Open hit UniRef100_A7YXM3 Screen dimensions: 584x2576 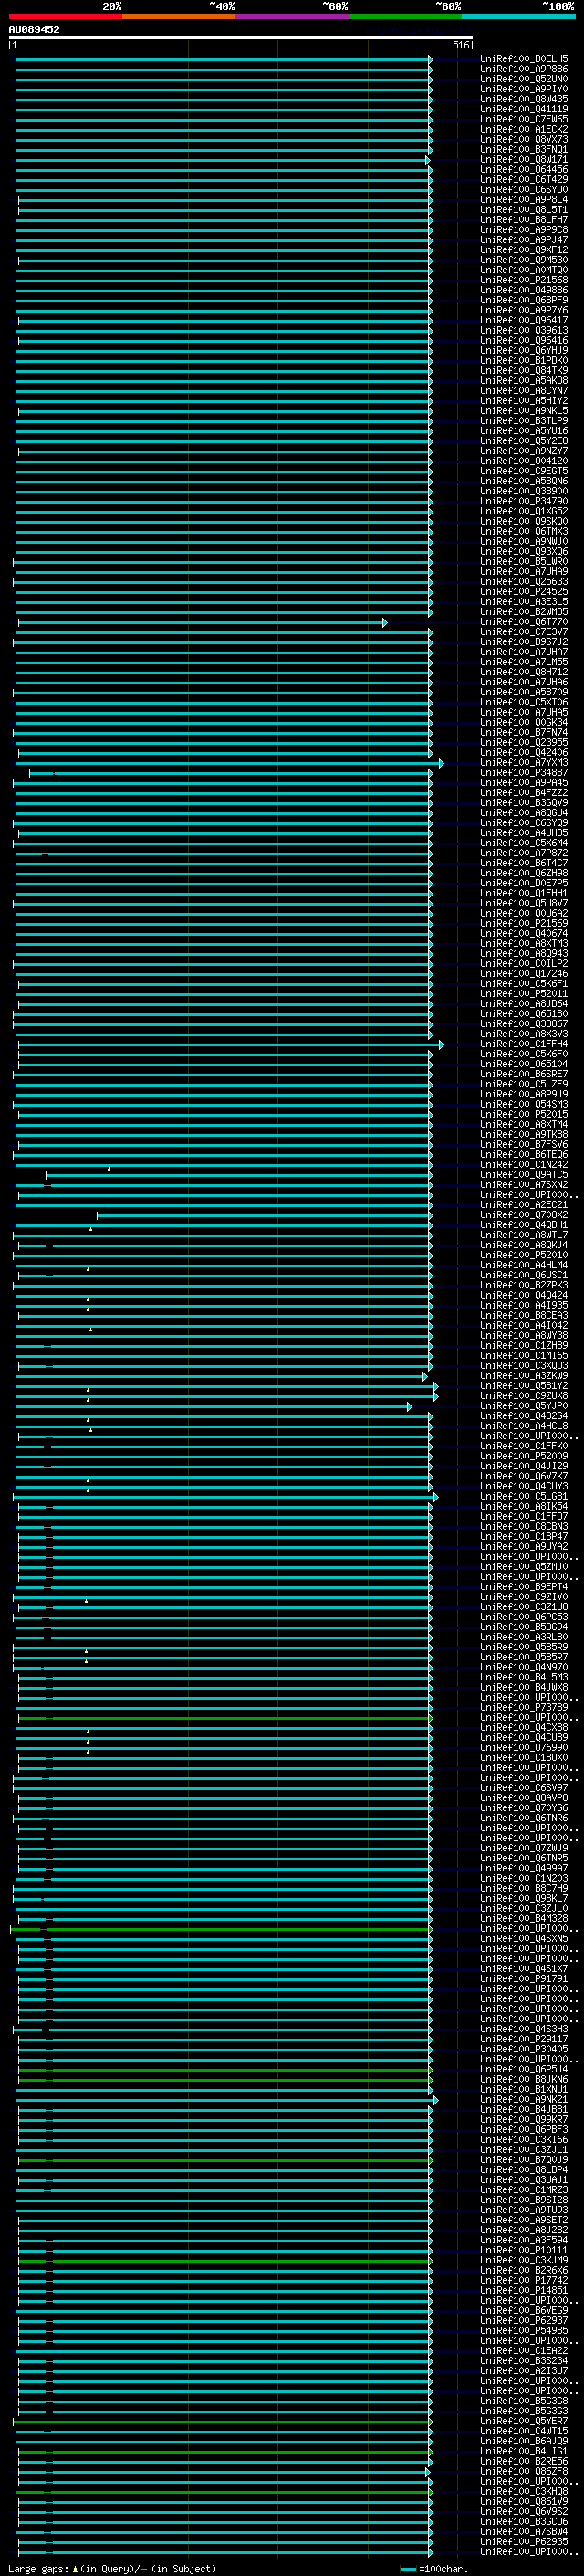click(x=524, y=763)
